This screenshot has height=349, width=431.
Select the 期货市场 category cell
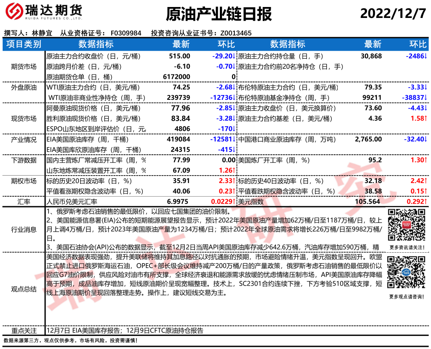pos(24,67)
